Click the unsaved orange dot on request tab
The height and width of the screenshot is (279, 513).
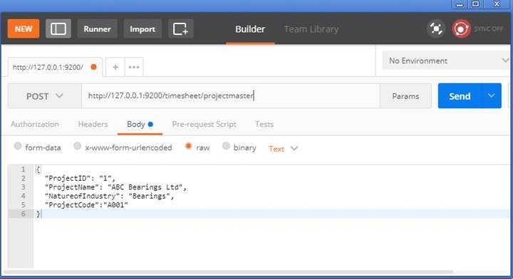click(x=93, y=67)
